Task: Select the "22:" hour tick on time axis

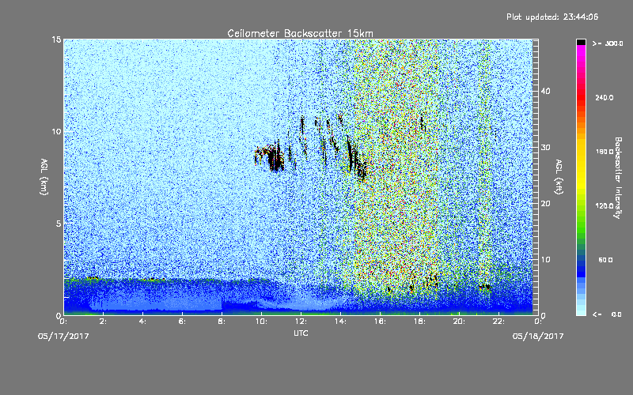Action: coord(498,322)
